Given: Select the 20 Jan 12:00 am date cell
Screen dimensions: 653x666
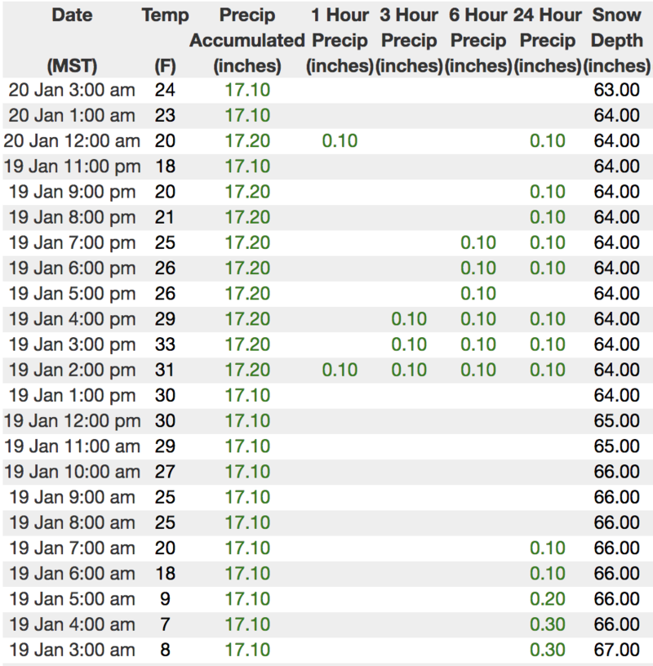Looking at the screenshot, I should point(71,140).
